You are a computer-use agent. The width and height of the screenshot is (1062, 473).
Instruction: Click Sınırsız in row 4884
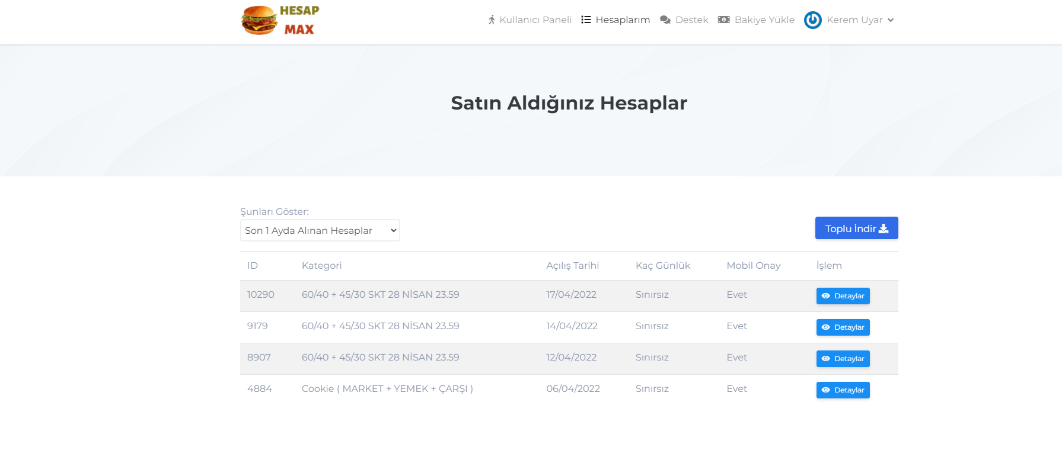[x=652, y=389]
